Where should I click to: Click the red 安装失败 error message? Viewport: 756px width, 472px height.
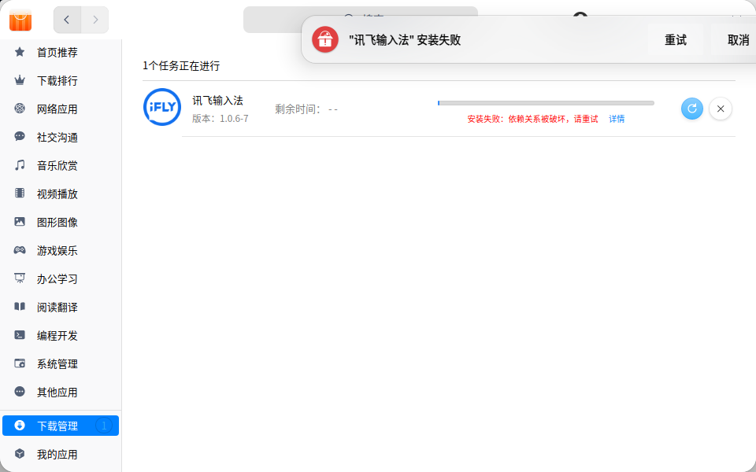532,119
